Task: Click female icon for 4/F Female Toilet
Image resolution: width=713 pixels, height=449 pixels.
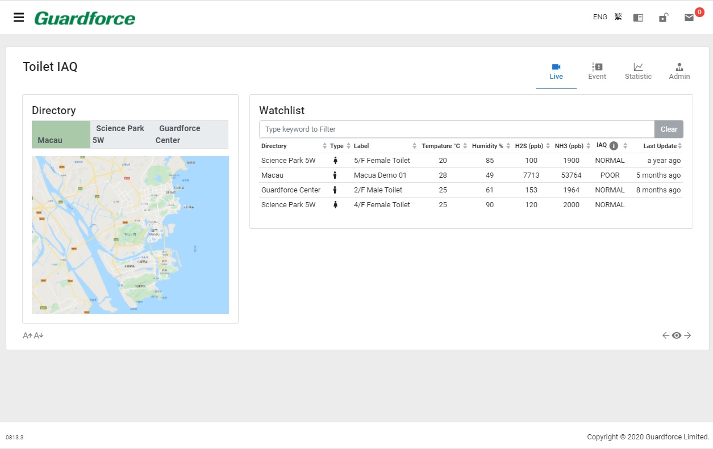Action: point(335,205)
